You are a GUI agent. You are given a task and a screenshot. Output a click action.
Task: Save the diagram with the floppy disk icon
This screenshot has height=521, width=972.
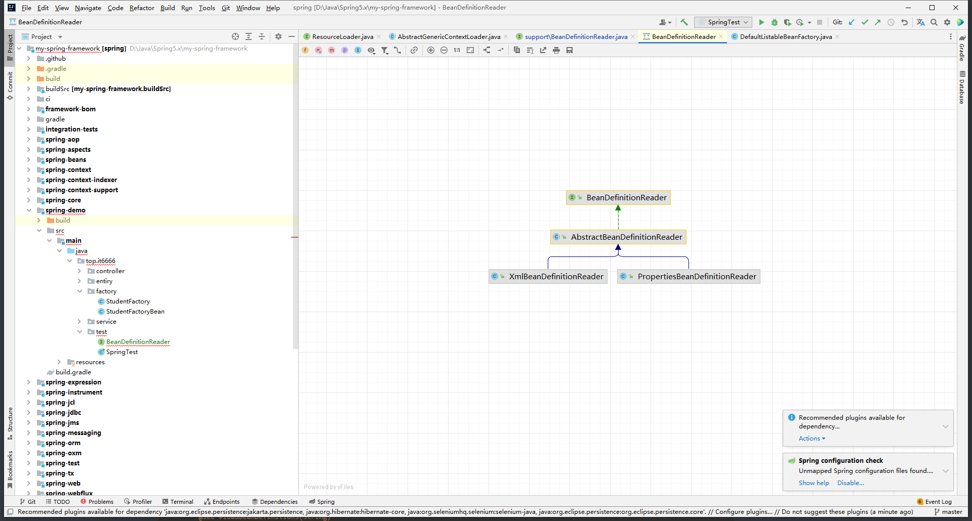point(570,50)
